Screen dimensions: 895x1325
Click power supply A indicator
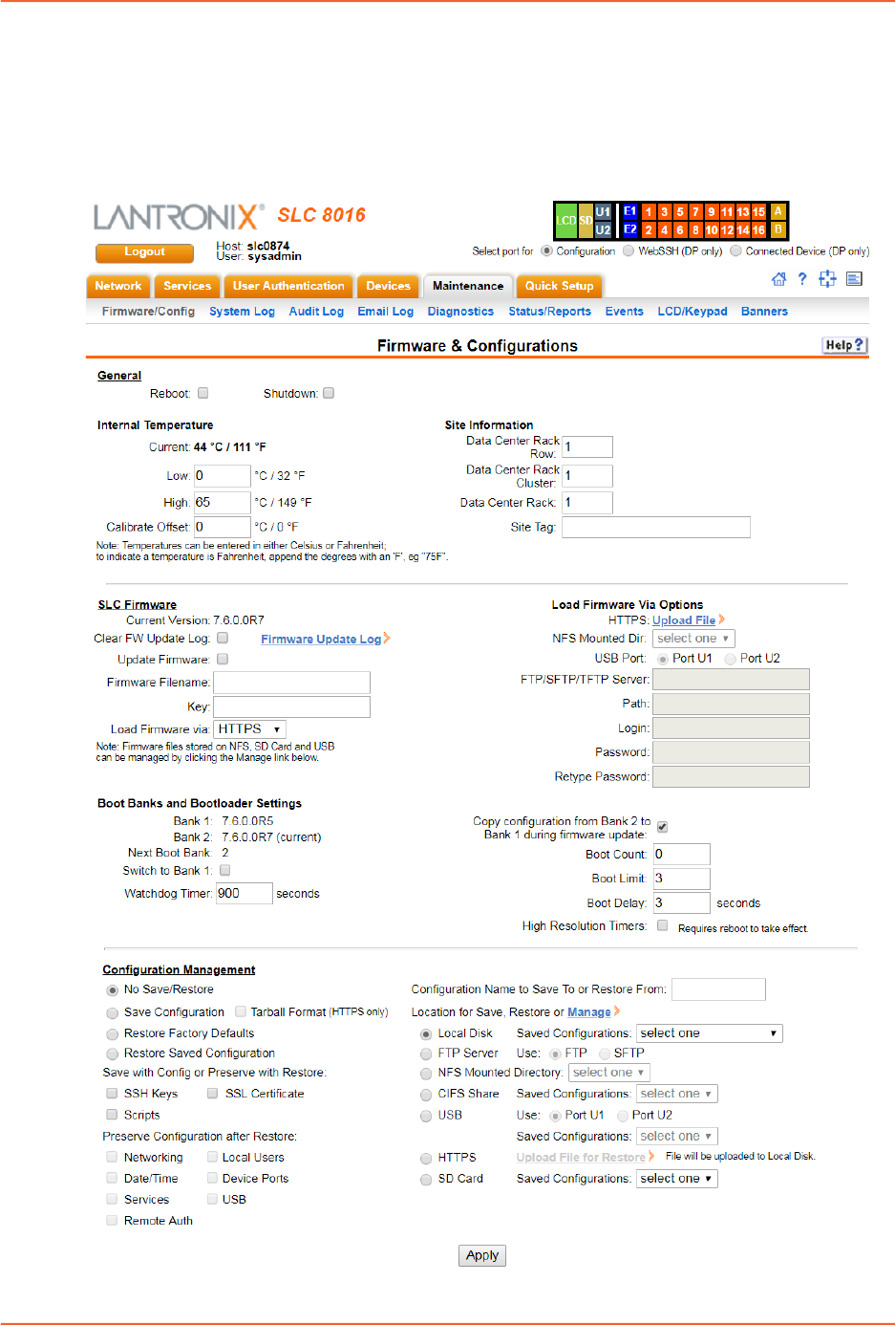click(778, 212)
